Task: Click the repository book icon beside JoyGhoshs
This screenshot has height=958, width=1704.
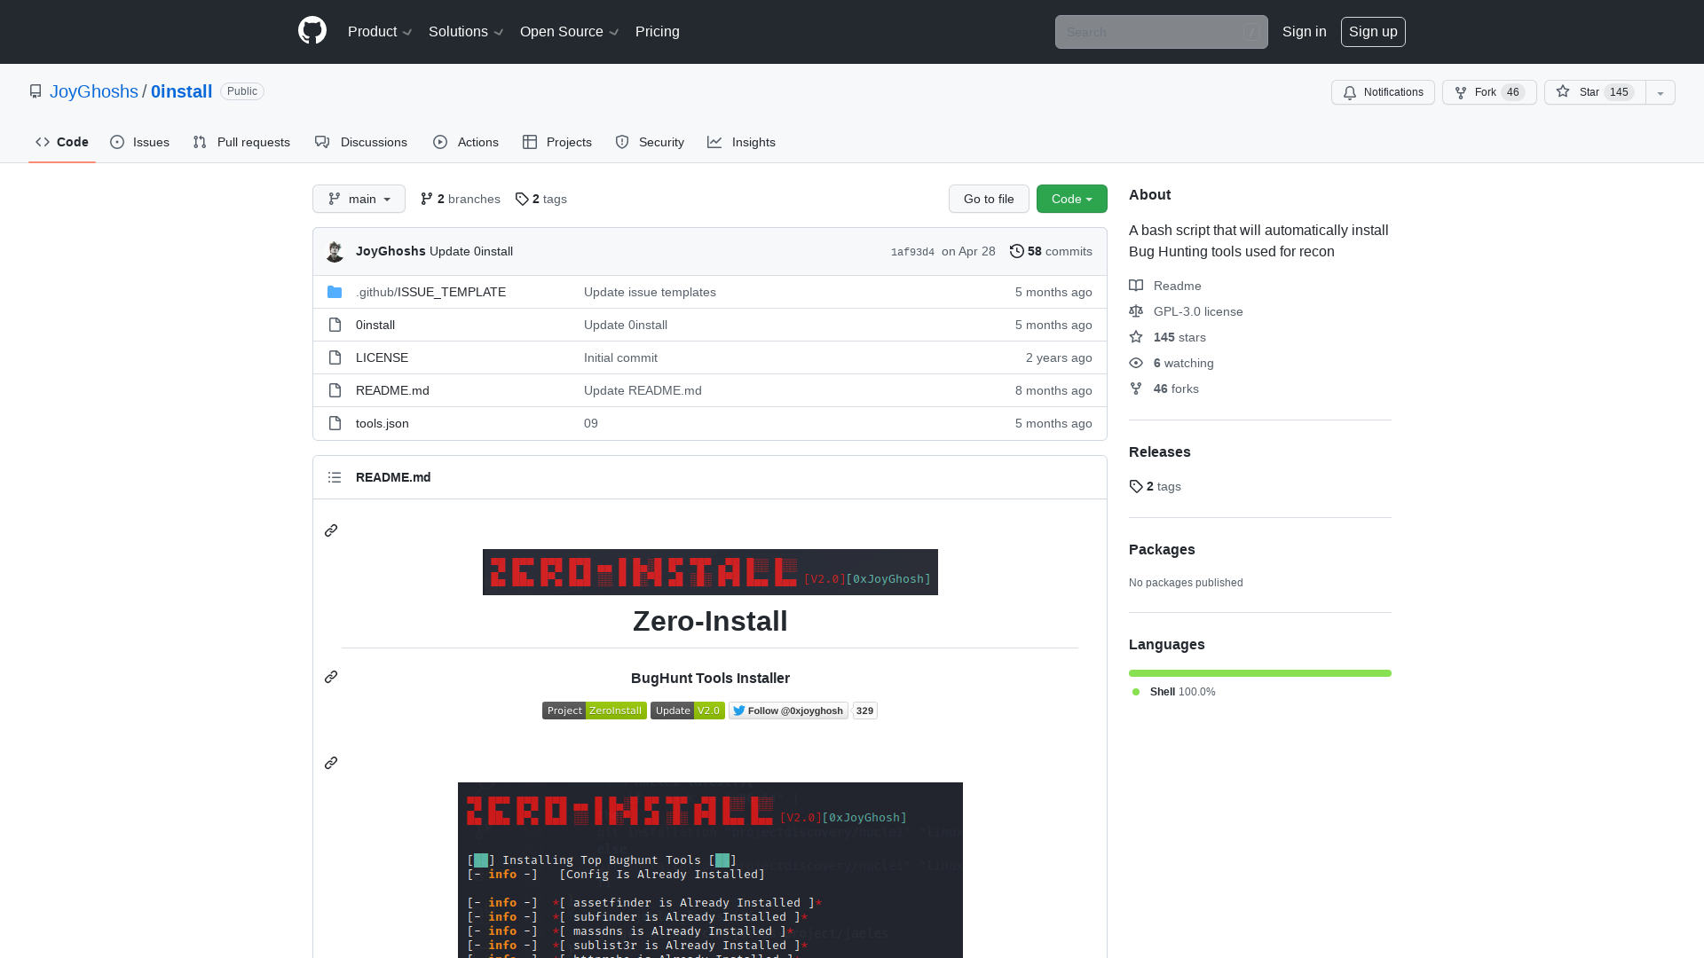Action: [x=35, y=91]
